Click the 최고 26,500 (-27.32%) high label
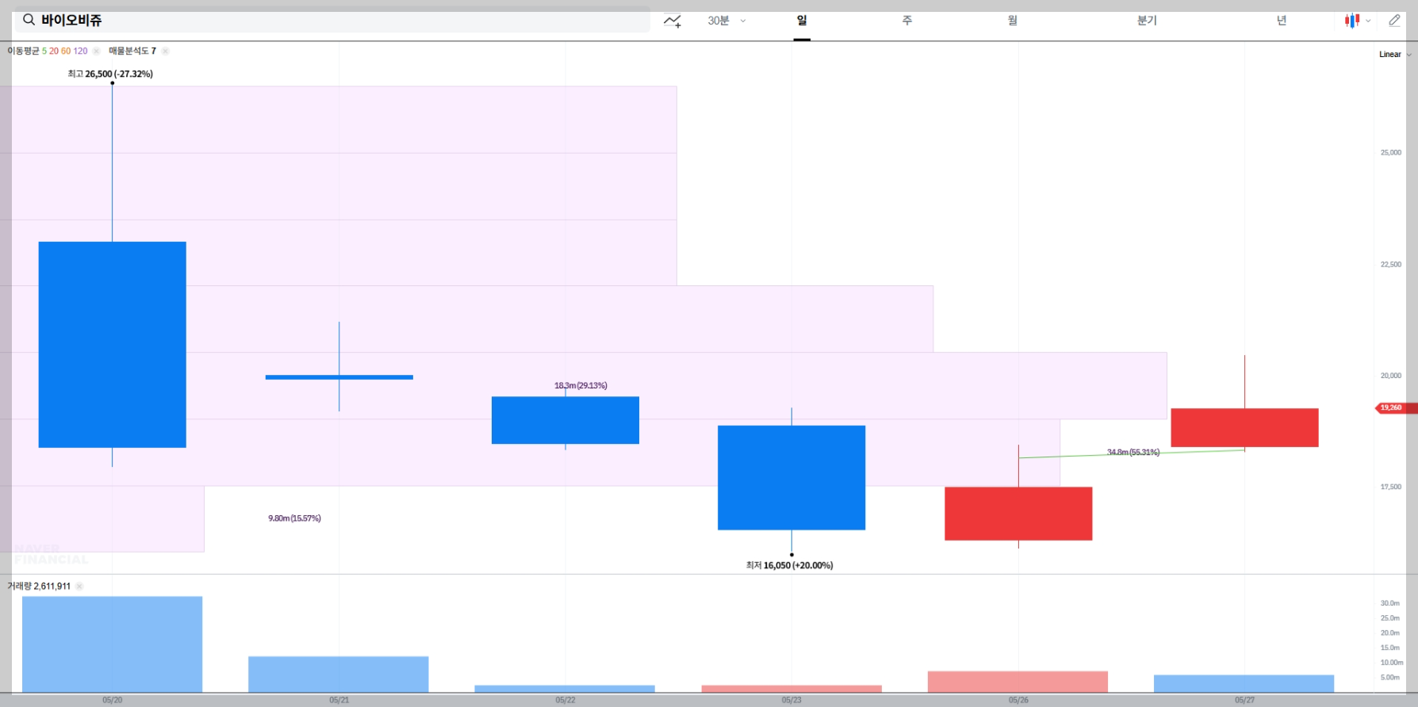 coord(110,74)
